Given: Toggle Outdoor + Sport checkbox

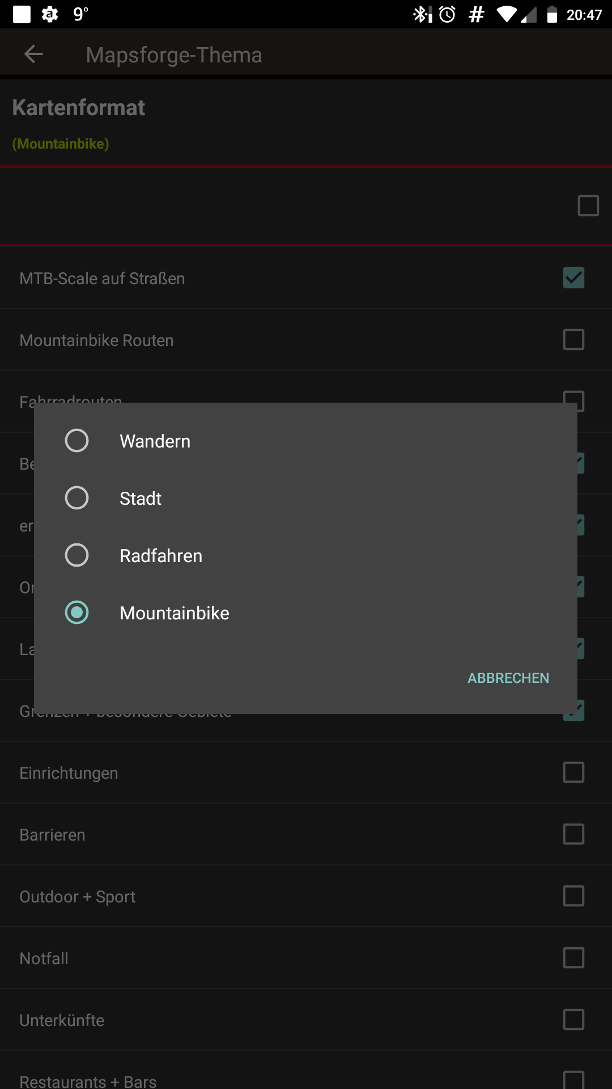Looking at the screenshot, I should (x=573, y=896).
